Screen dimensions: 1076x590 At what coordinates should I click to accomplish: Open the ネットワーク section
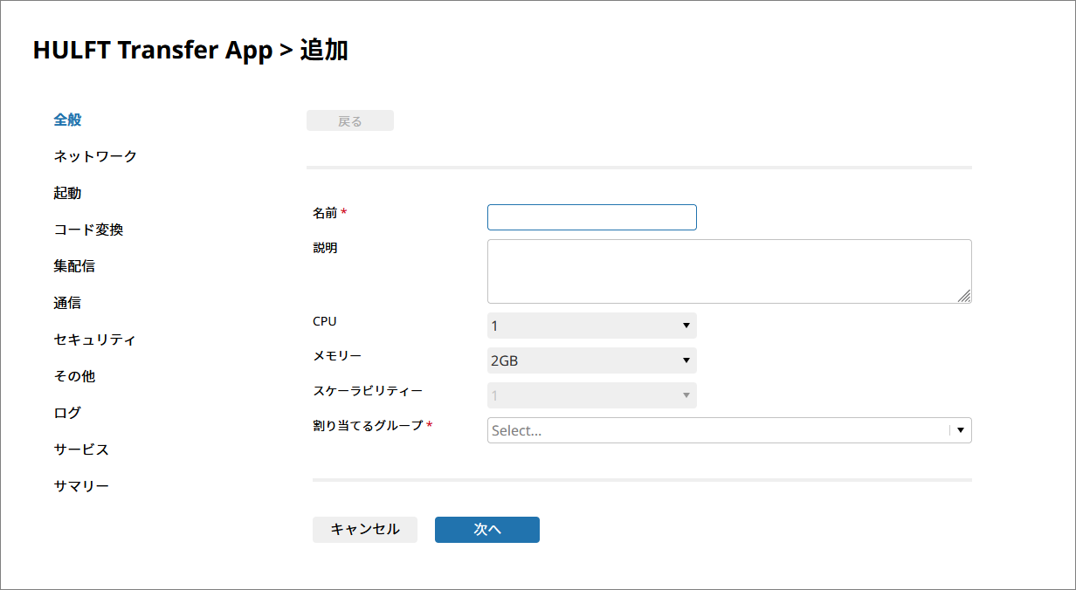95,156
